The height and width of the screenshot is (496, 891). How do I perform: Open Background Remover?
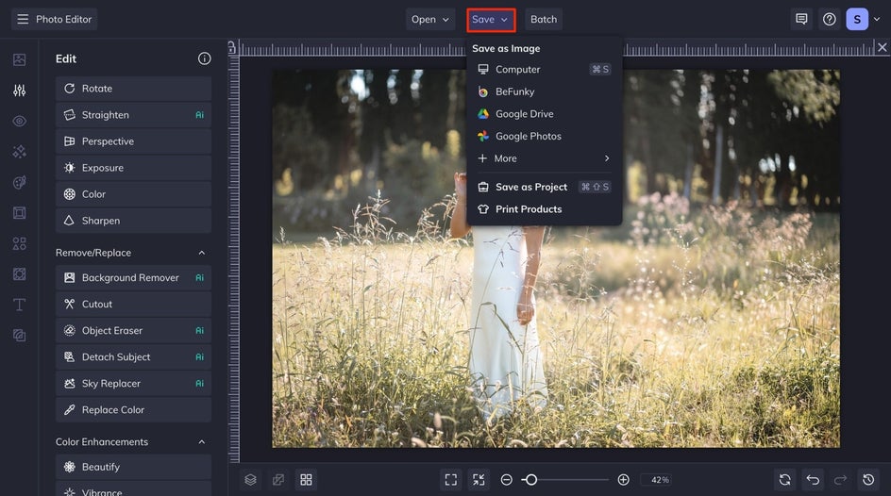[x=133, y=277]
